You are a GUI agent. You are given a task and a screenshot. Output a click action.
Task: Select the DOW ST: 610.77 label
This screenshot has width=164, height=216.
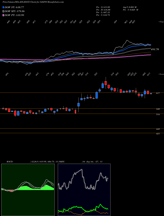[x=14, y=7]
